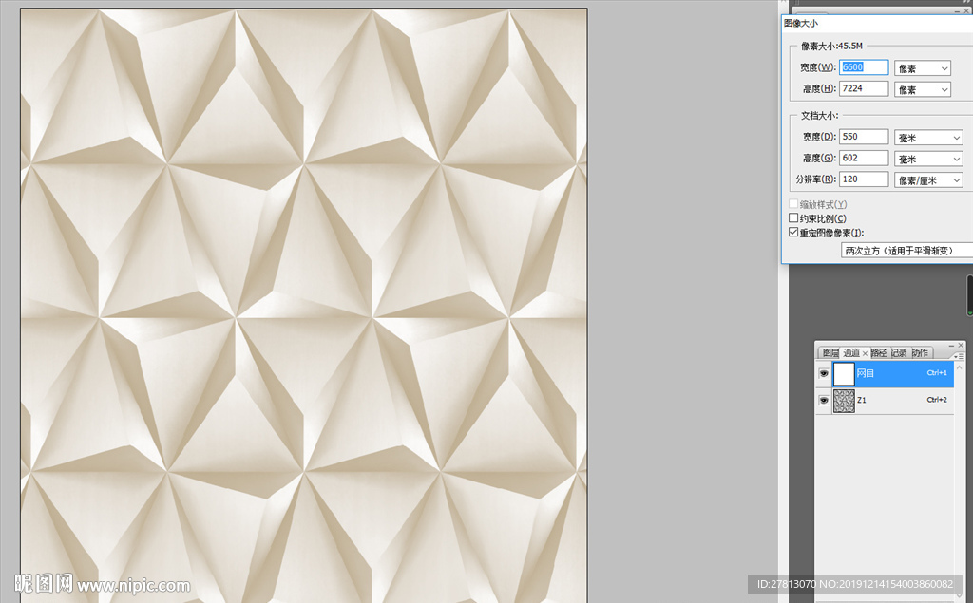973x603 pixels.
Task: Switch to the 路径 tab
Action: [x=879, y=353]
